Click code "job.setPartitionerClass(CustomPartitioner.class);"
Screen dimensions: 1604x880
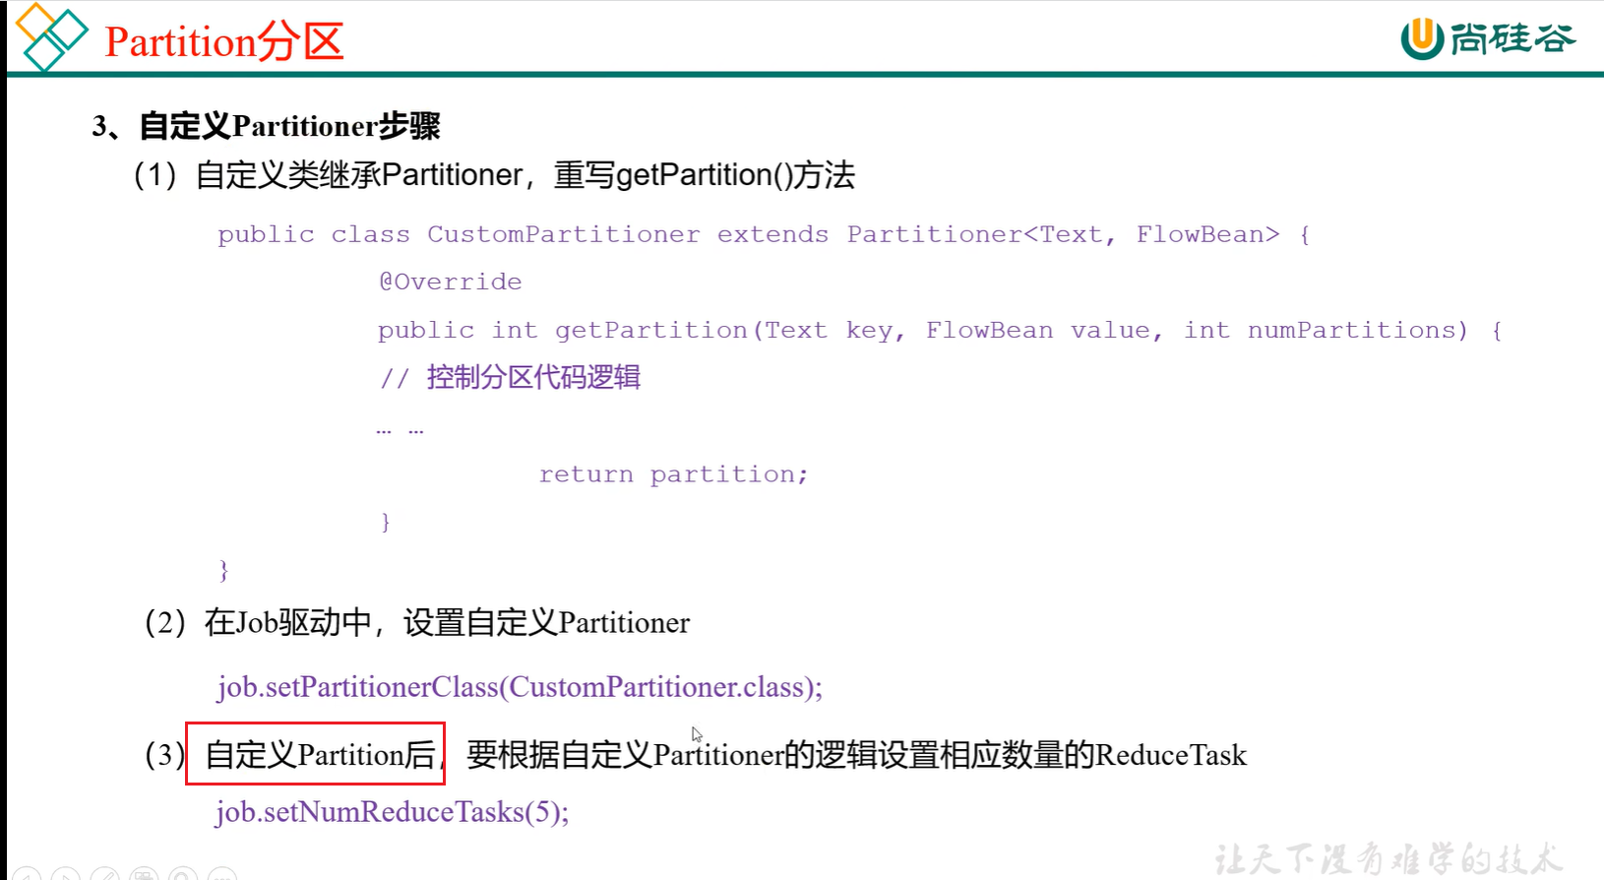520,686
